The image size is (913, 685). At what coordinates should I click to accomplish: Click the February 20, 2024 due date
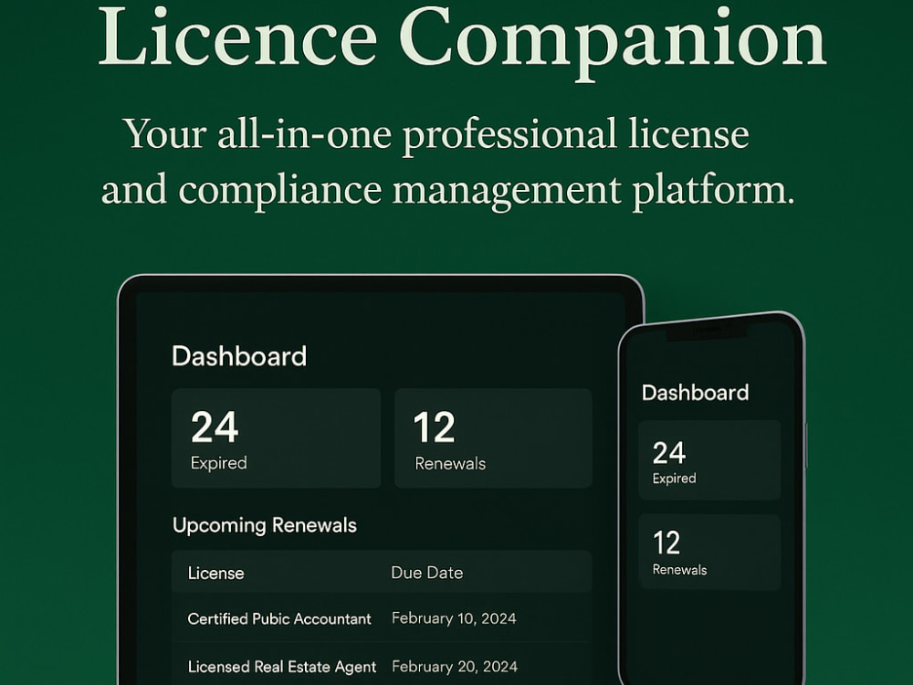[x=454, y=667]
